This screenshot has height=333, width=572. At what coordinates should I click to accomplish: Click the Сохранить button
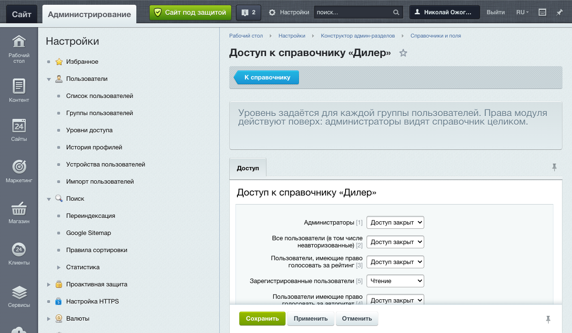click(x=262, y=319)
